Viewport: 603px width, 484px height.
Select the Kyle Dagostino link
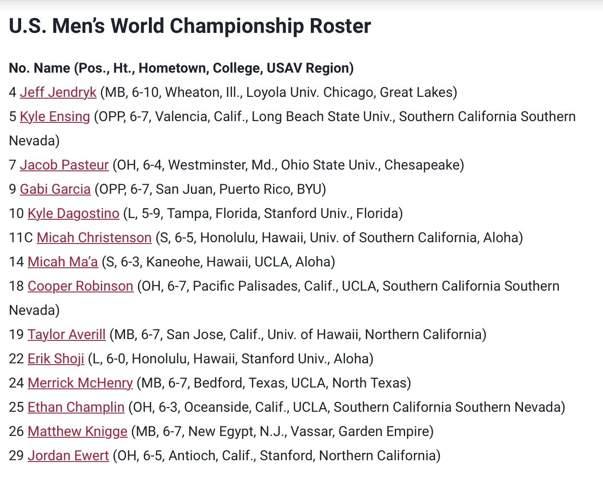coord(73,213)
